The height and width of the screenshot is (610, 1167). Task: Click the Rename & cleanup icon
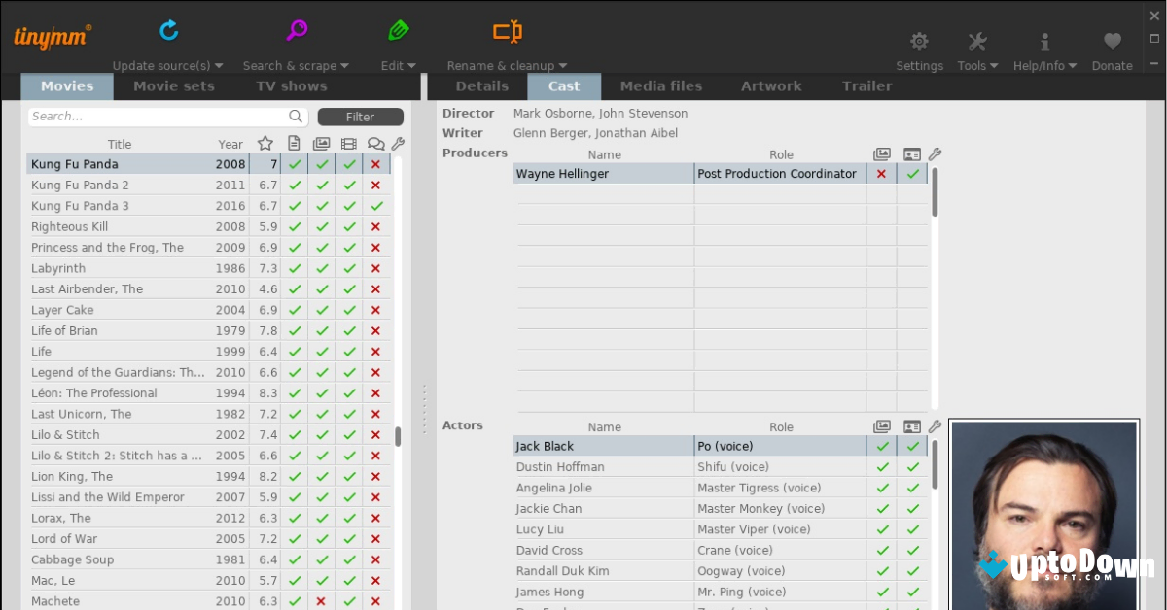[506, 30]
